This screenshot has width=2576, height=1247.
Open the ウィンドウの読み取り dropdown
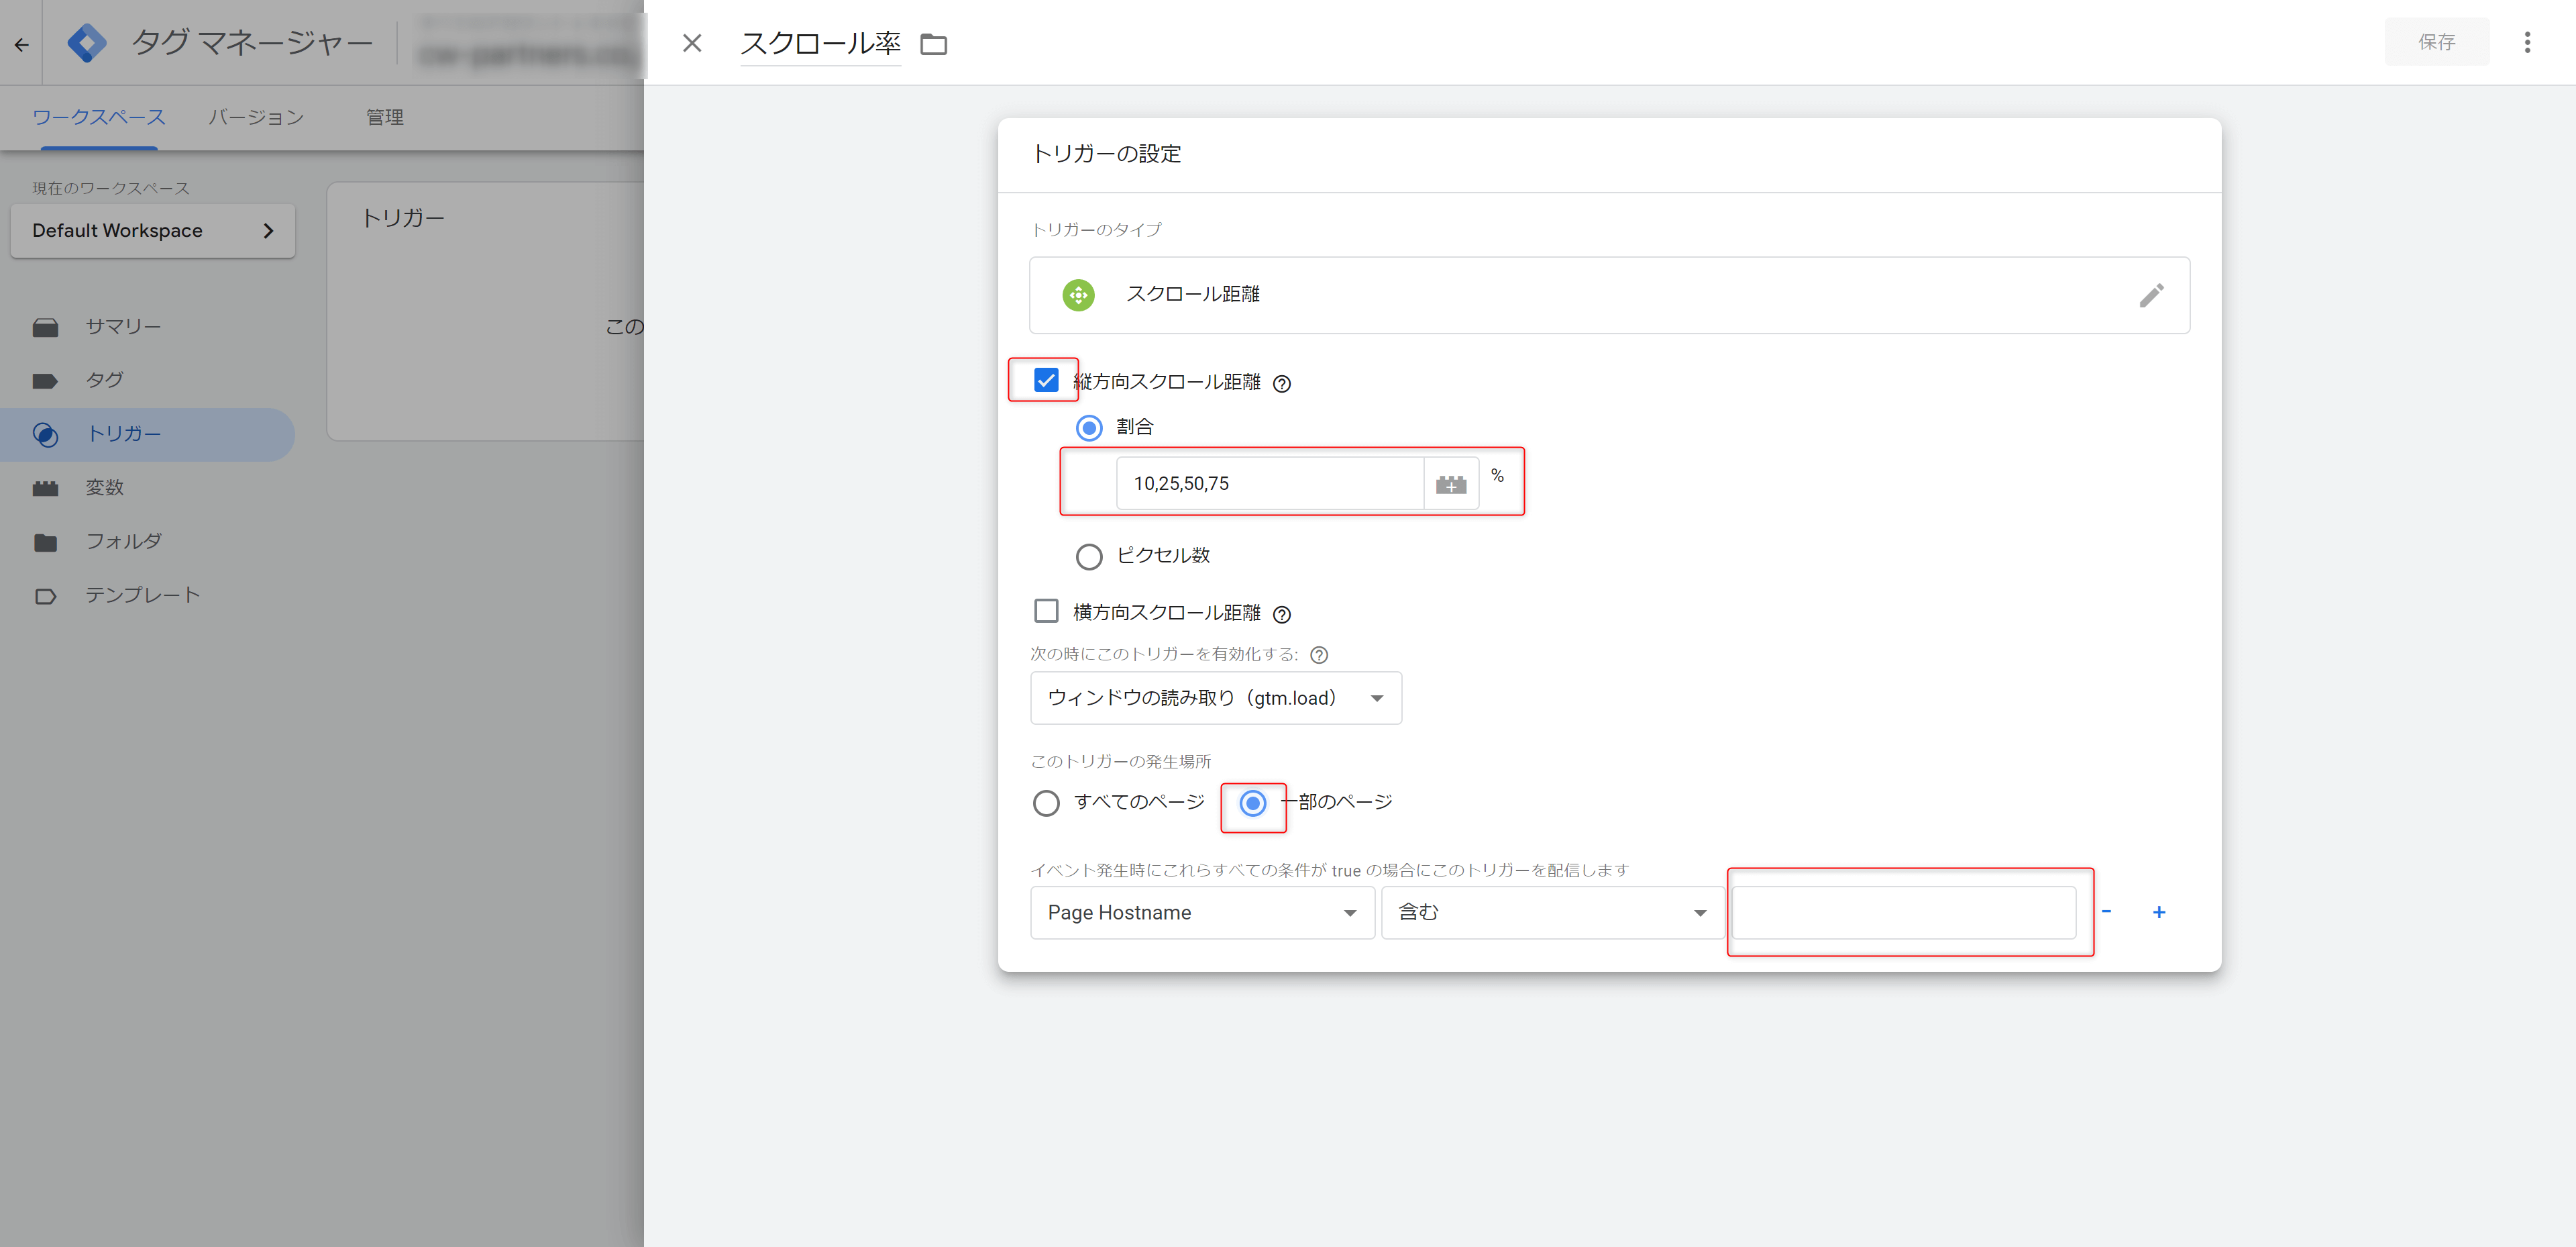tap(1212, 697)
